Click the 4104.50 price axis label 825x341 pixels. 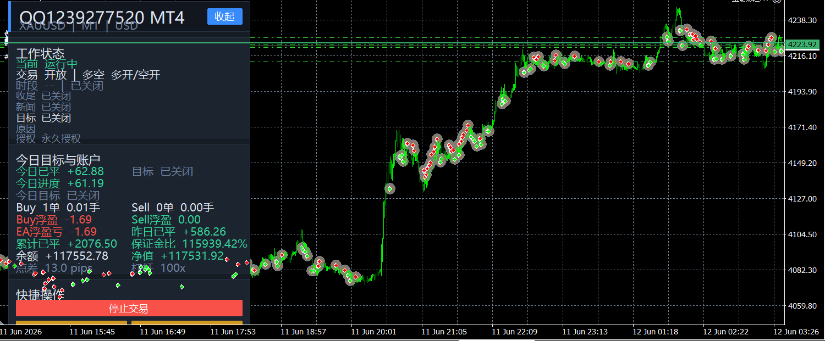coord(802,234)
